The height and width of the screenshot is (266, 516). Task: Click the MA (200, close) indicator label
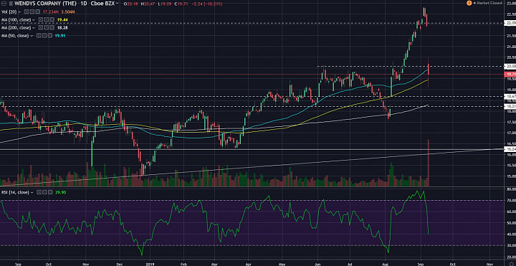coord(16,28)
